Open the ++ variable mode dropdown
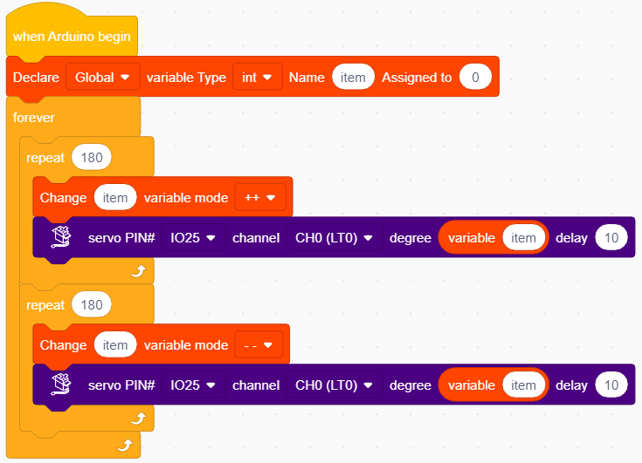This screenshot has height=463, width=642. coord(260,197)
